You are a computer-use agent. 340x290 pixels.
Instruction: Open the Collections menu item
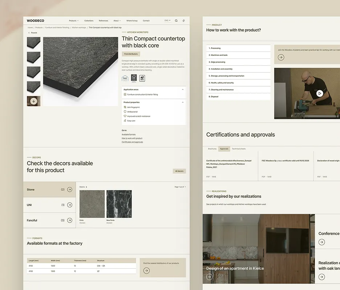pos(89,21)
